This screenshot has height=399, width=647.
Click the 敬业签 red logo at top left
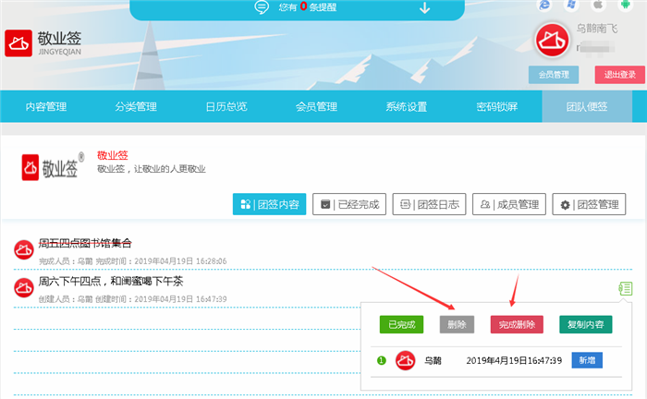coord(18,43)
